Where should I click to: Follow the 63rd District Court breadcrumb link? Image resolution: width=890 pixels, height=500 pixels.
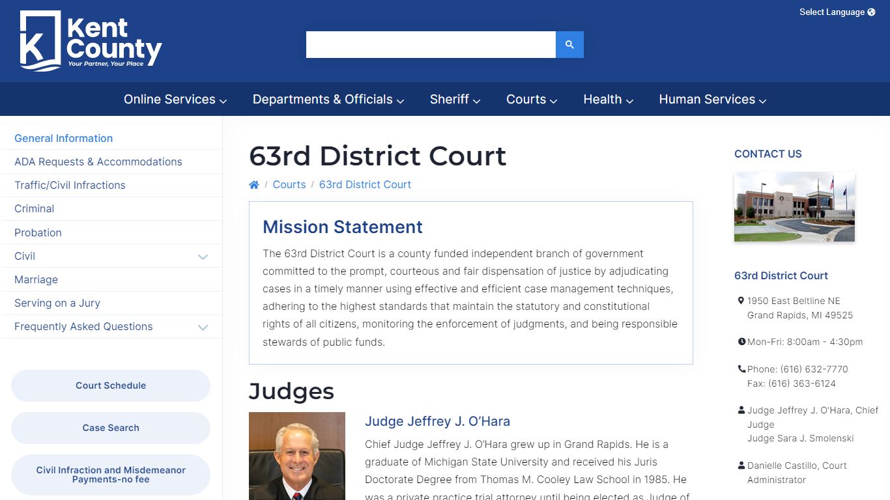pyautogui.click(x=365, y=184)
